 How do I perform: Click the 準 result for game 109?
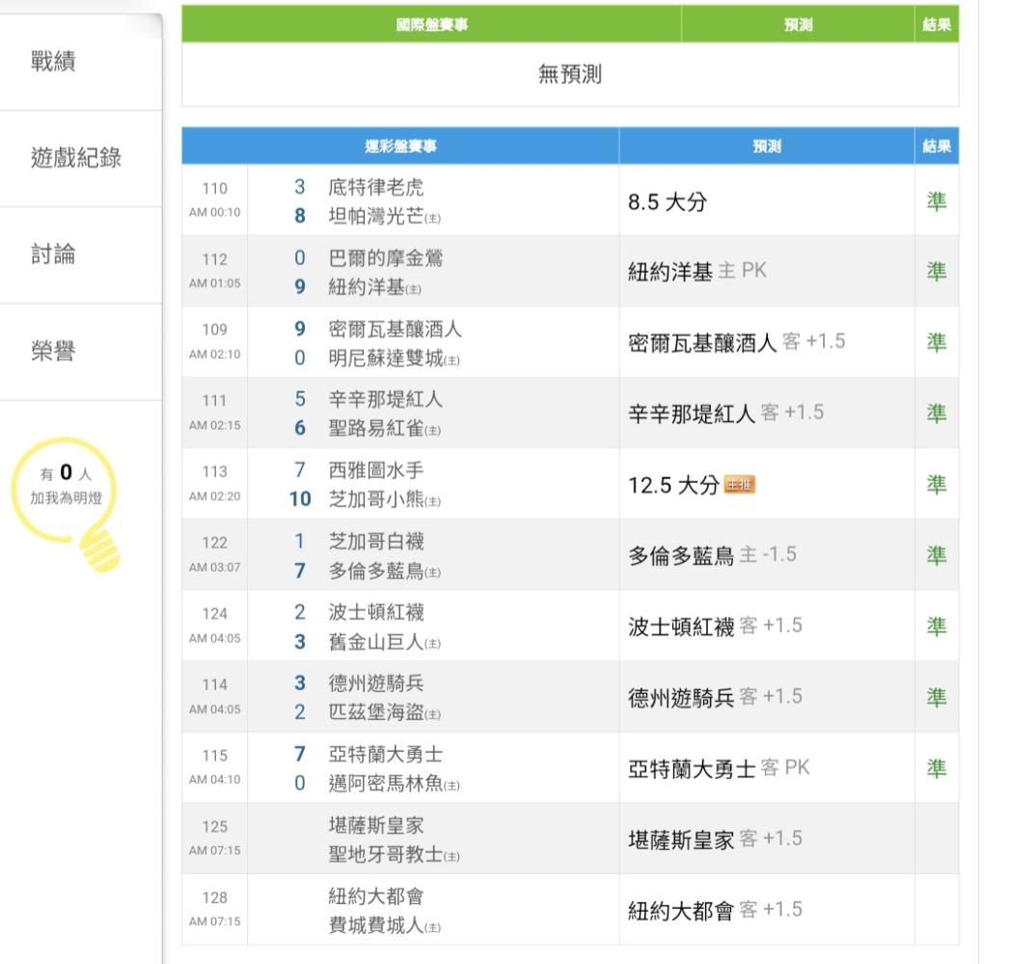coord(937,342)
